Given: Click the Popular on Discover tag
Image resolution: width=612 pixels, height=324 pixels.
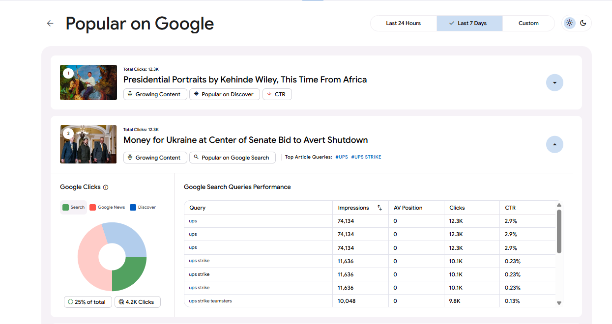Looking at the screenshot, I should (225, 94).
